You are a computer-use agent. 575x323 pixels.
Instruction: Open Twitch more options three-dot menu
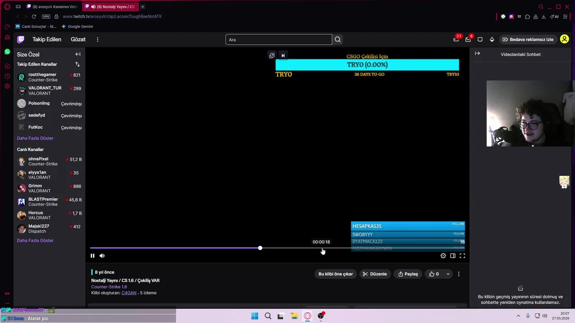pyautogui.click(x=97, y=39)
